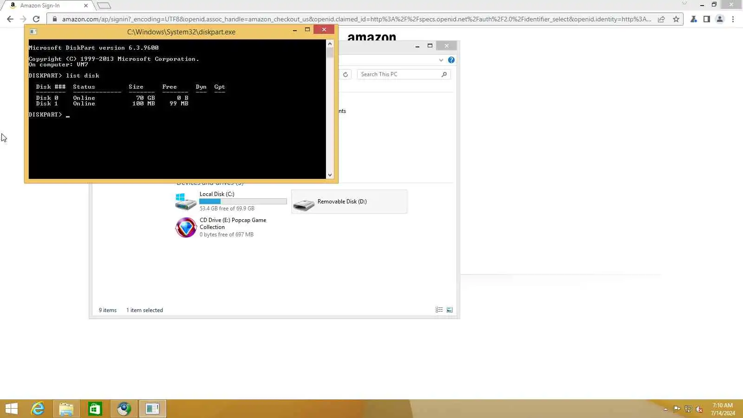The width and height of the screenshot is (743, 418).
Task: Close the File Explorer window
Action: click(x=447, y=46)
